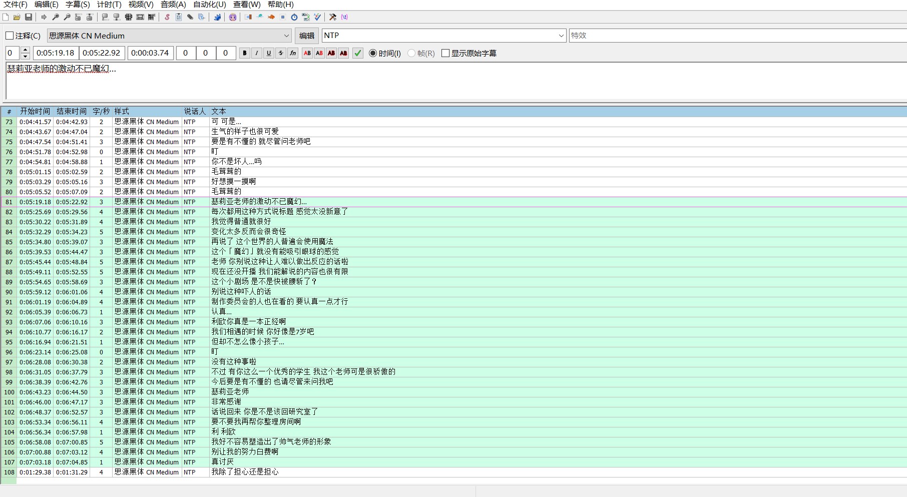Open the 计时(T) menu

(109, 5)
